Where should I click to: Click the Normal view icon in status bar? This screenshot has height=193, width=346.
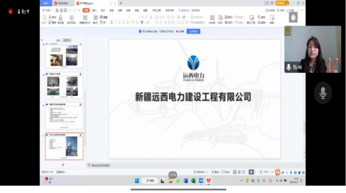tap(235, 172)
